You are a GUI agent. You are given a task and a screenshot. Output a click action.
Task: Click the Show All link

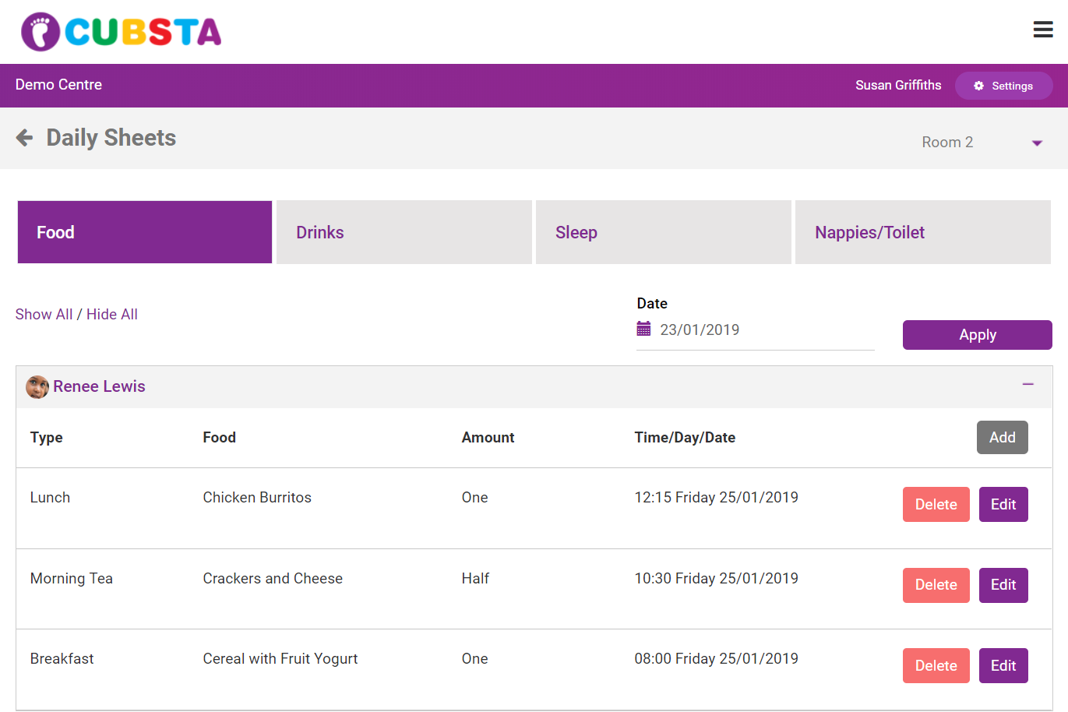[x=44, y=314]
